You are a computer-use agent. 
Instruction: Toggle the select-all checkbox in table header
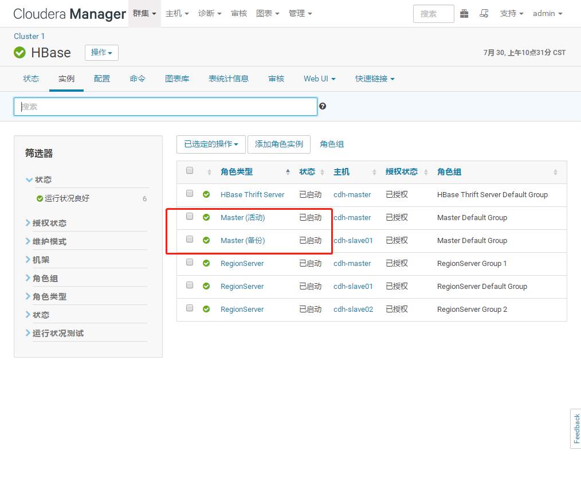(190, 170)
